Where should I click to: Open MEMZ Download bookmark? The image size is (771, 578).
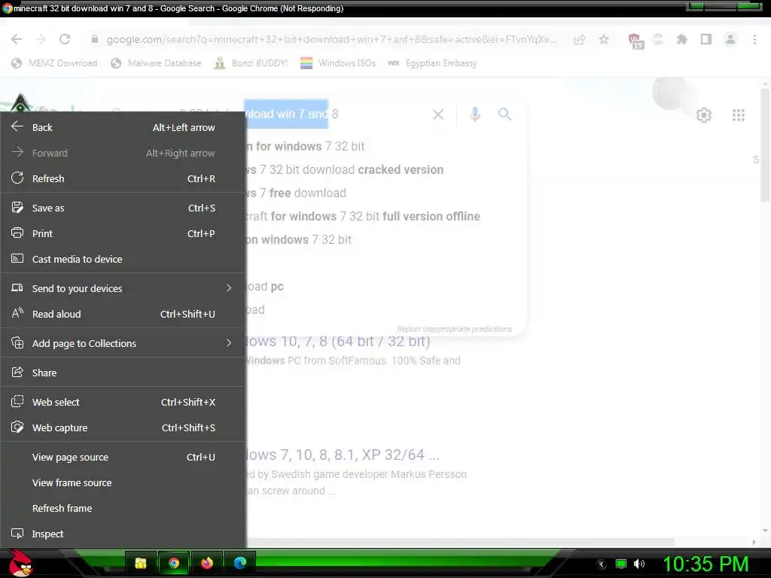pos(54,63)
